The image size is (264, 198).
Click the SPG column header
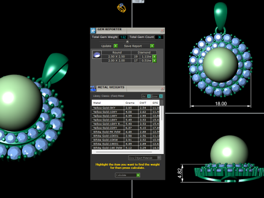(155, 103)
